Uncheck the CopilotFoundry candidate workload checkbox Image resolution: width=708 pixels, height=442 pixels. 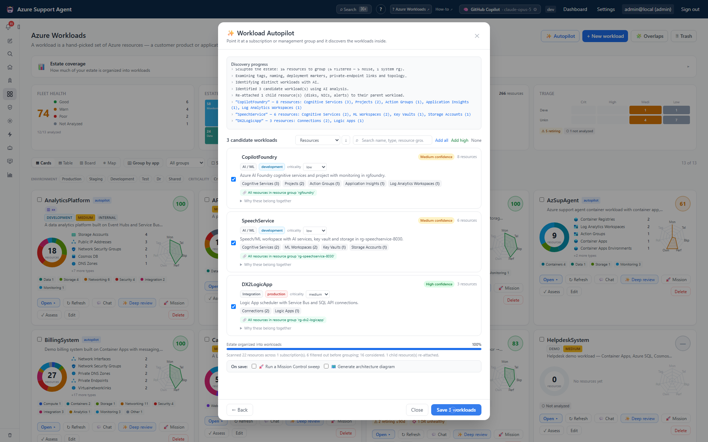click(x=234, y=179)
